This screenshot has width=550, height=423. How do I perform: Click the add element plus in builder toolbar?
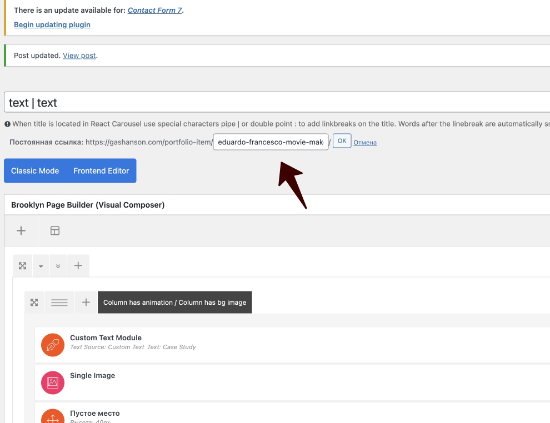click(21, 231)
